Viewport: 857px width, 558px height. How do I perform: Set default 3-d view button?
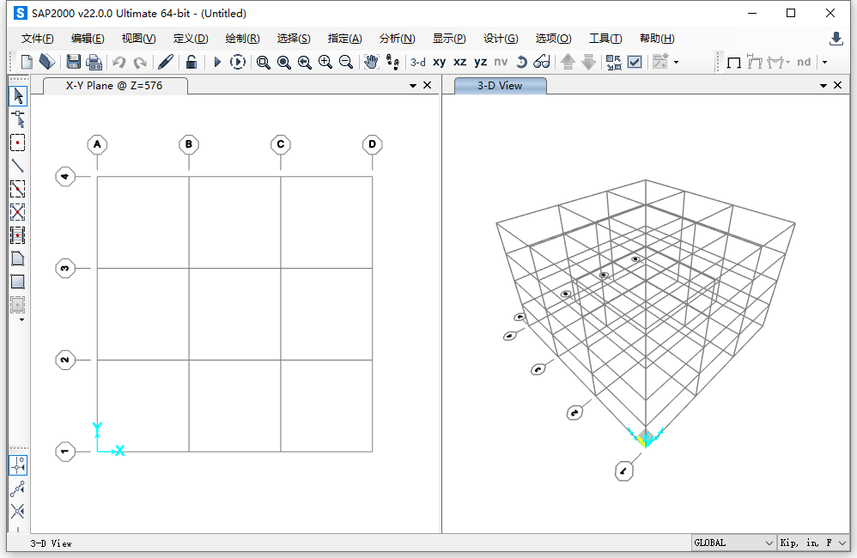(x=417, y=62)
